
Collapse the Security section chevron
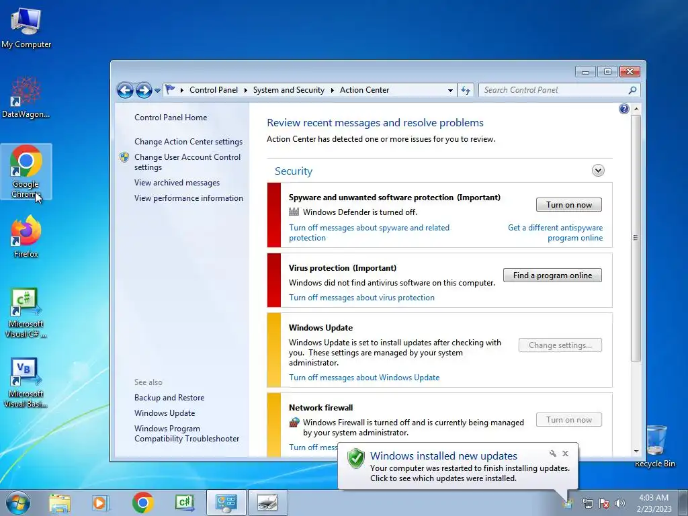click(x=598, y=170)
